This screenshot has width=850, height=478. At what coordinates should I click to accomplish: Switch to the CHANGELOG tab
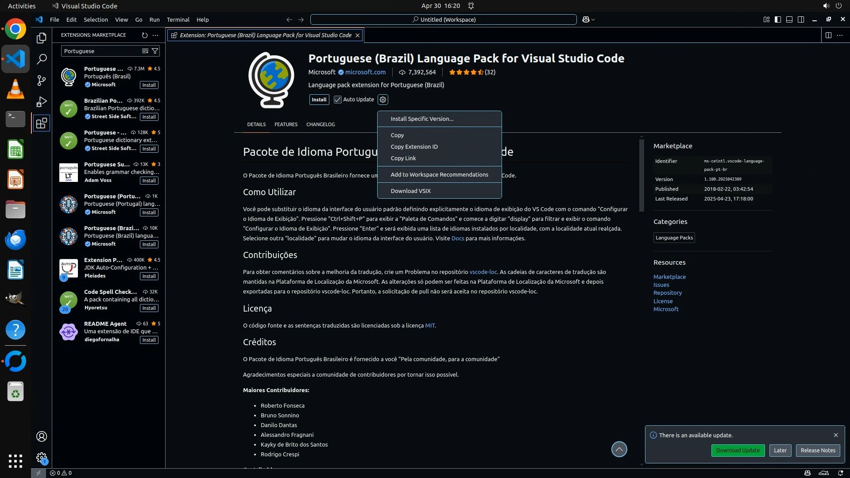coord(321,124)
